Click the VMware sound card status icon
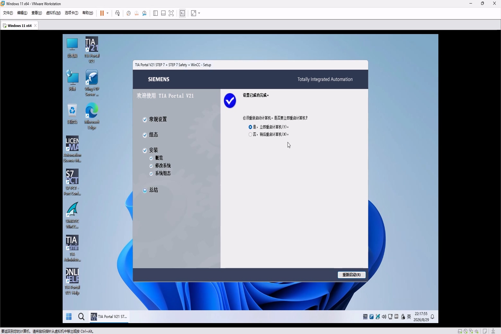501x334 pixels. tap(477, 331)
